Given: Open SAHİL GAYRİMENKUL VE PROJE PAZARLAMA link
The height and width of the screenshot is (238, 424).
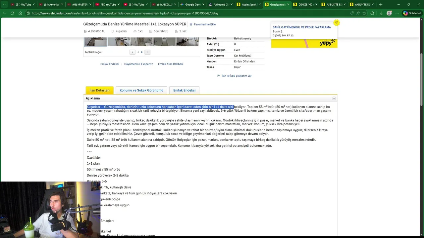Looking at the screenshot, I should (302, 27).
